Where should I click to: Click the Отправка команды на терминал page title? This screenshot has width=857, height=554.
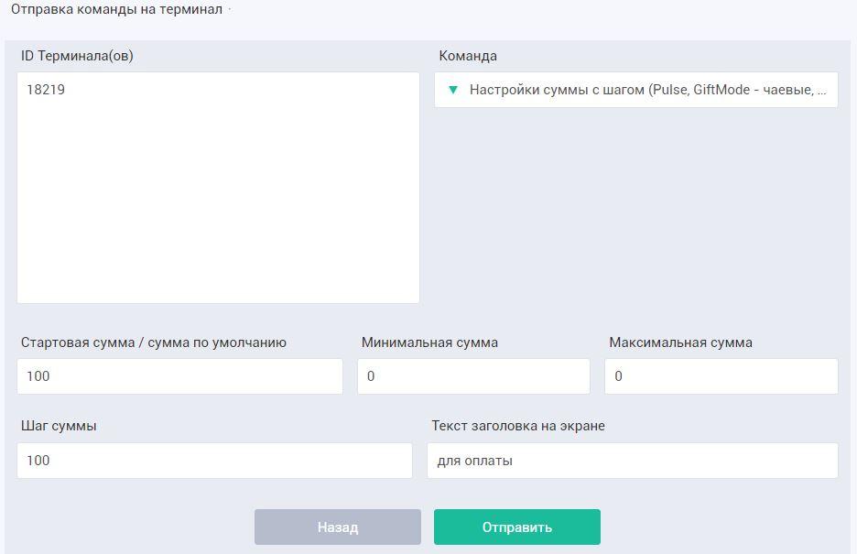(x=116, y=9)
